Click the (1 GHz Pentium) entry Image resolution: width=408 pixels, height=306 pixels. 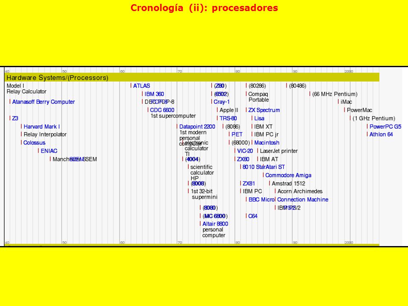(374, 119)
